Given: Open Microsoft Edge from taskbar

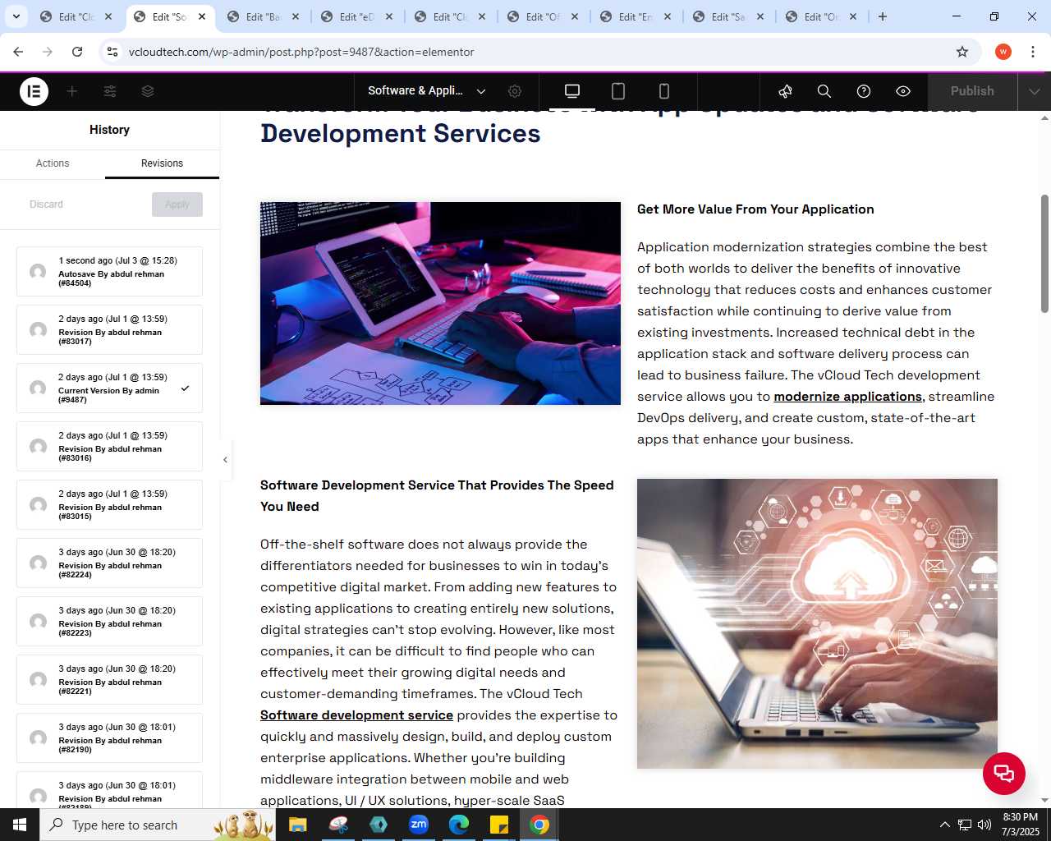Looking at the screenshot, I should [459, 825].
